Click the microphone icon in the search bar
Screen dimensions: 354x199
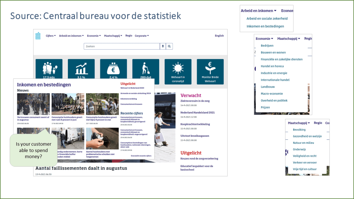coord(162,46)
